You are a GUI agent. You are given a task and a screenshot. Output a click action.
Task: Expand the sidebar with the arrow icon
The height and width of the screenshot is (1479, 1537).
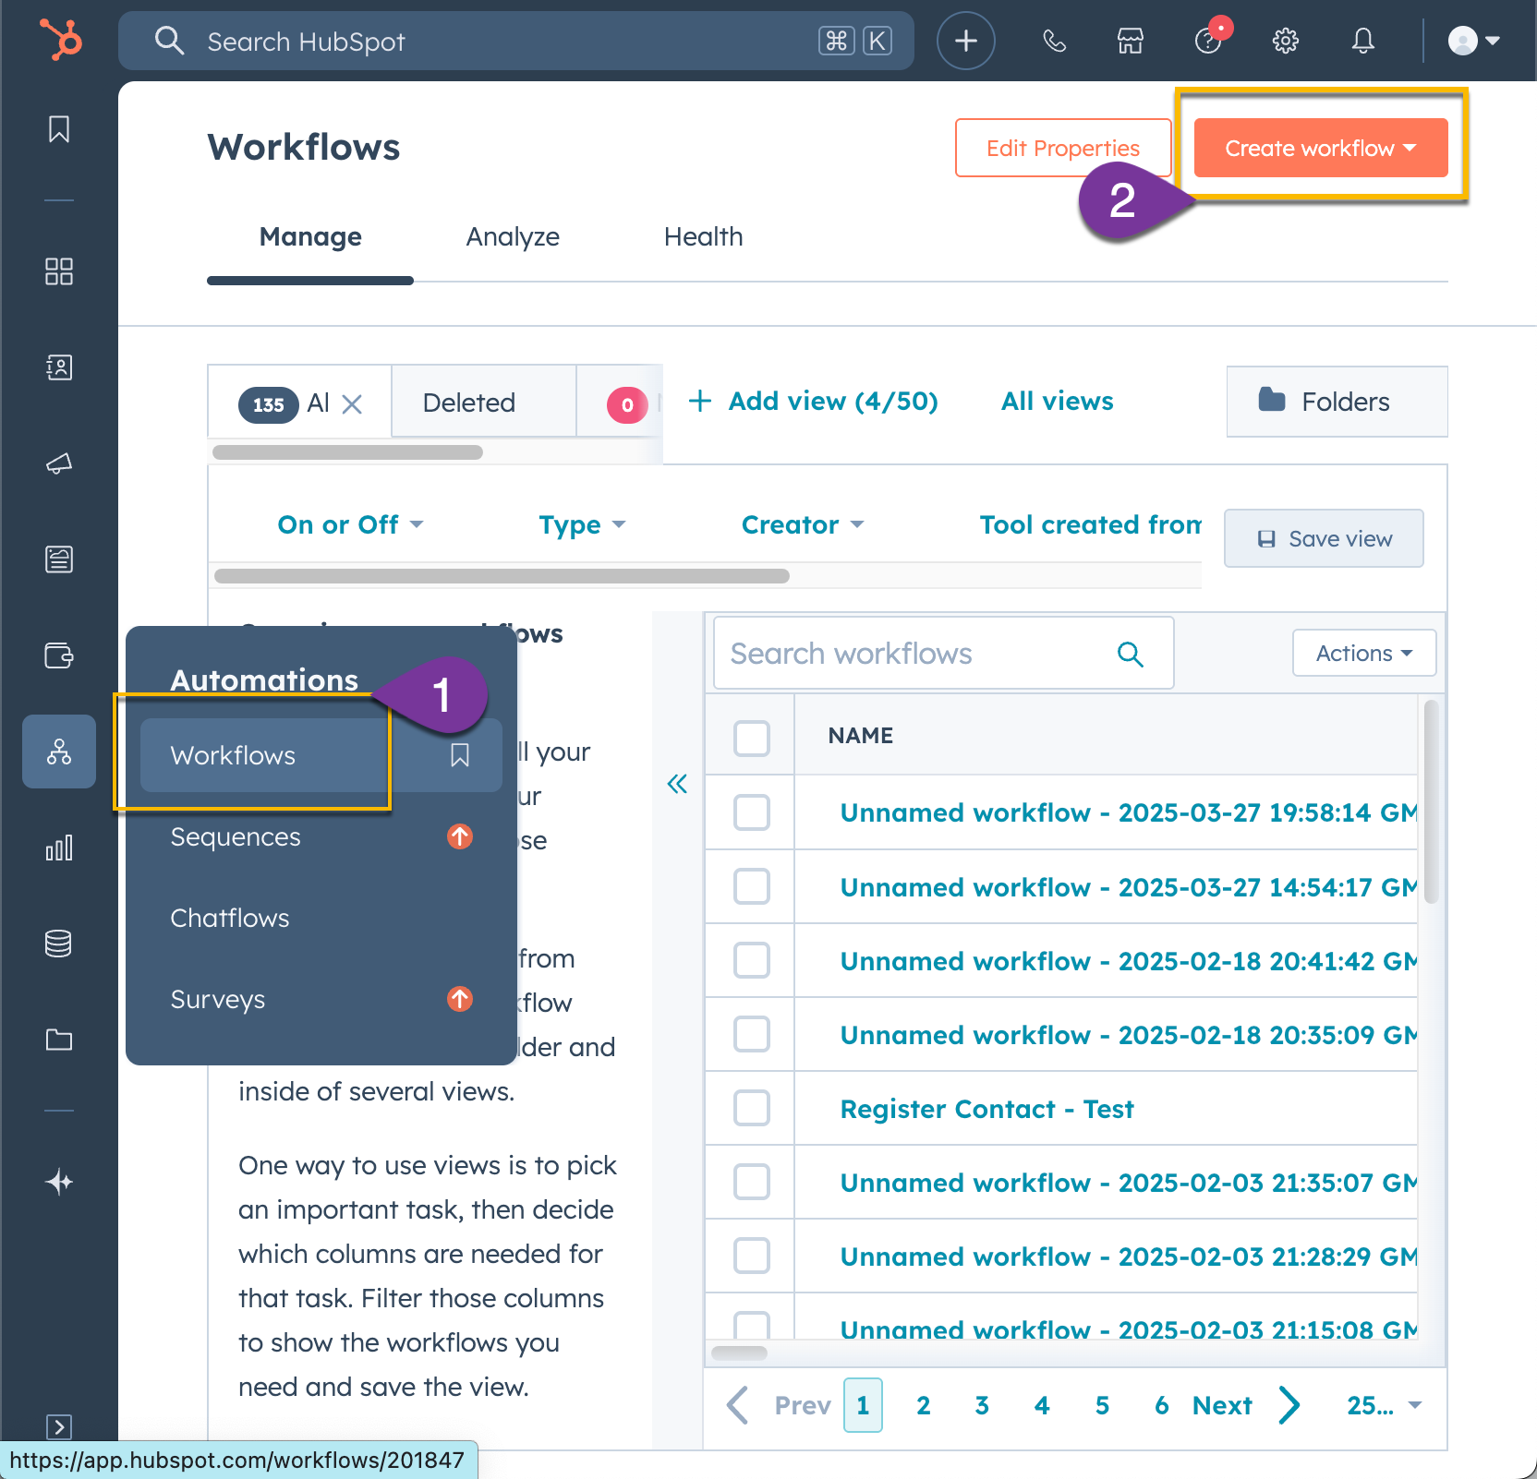tap(59, 1427)
